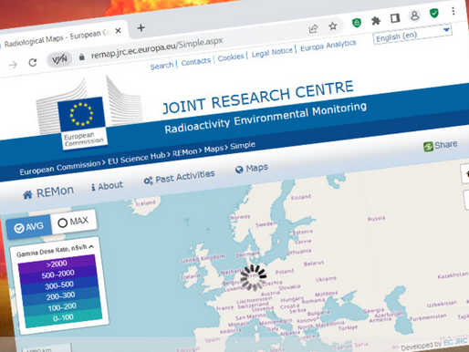The height and width of the screenshot is (352, 469).
Task: Click the address bar URL
Action: 157,48
